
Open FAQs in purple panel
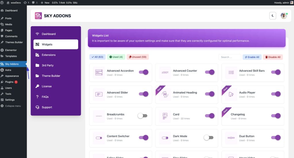coord(56,97)
